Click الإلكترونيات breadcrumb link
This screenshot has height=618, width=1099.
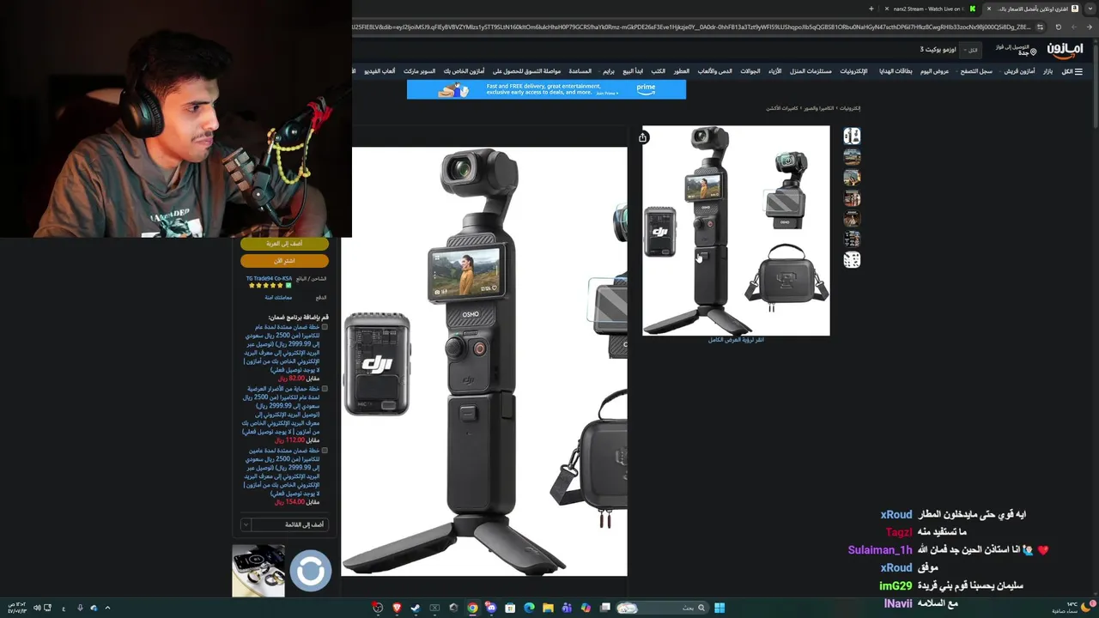tap(850, 109)
